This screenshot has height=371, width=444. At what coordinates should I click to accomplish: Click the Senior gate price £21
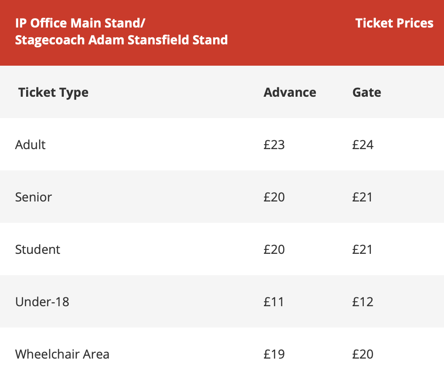pyautogui.click(x=362, y=197)
